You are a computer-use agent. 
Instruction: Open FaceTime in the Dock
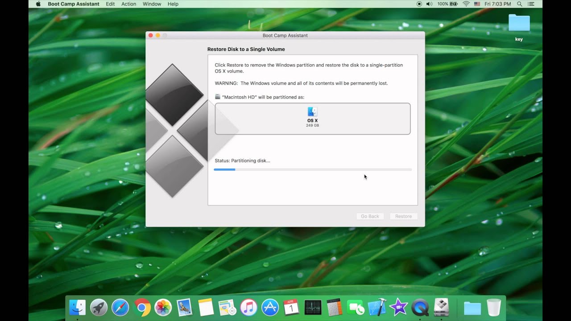coord(356,308)
